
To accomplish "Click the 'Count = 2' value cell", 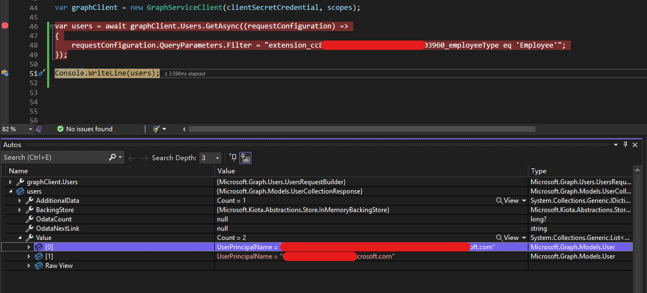I will tap(232, 238).
